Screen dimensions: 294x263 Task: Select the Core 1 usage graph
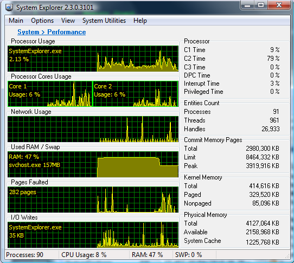(50, 94)
